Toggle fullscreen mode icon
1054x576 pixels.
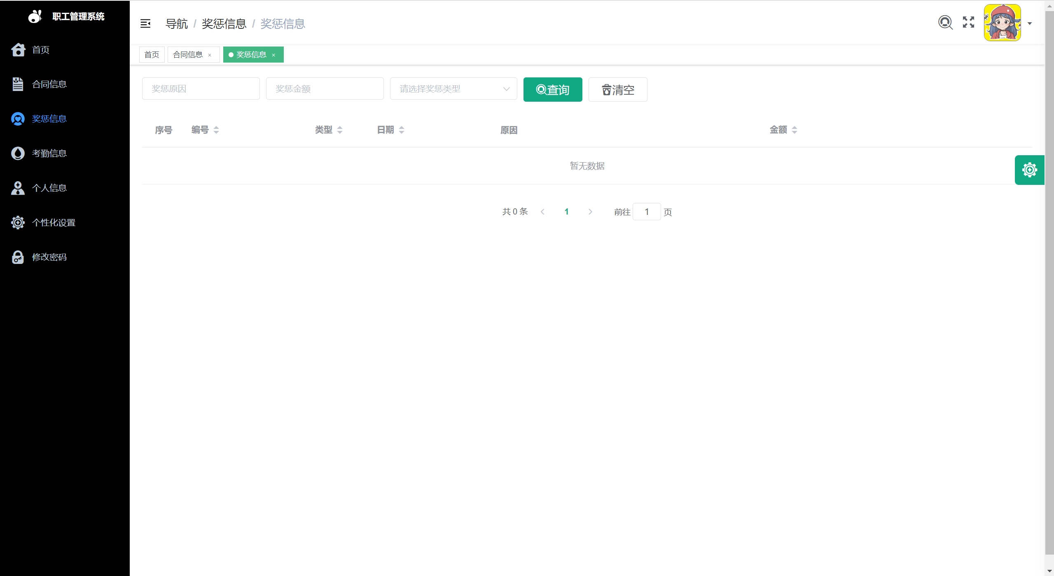[968, 22]
